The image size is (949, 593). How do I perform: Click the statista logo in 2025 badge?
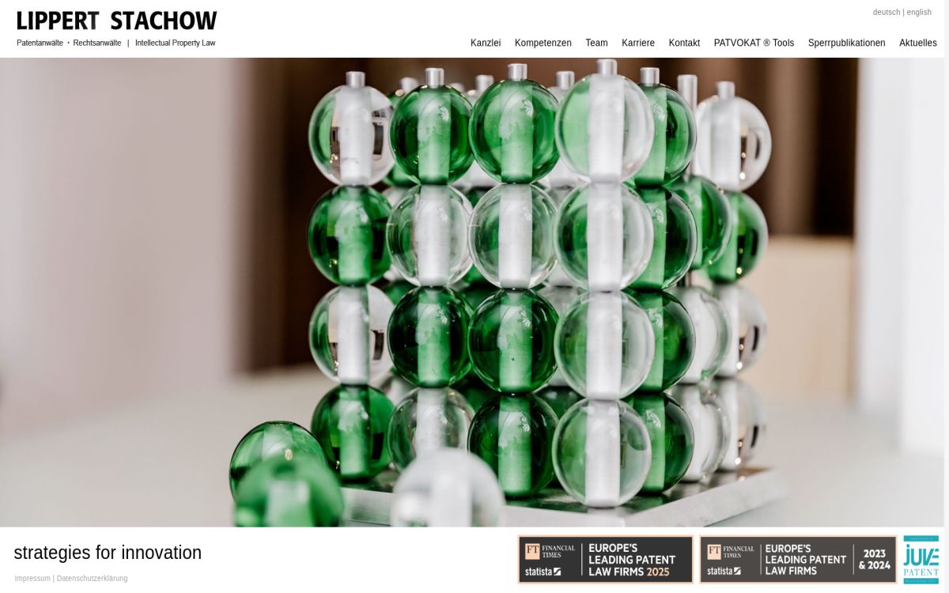pos(543,571)
